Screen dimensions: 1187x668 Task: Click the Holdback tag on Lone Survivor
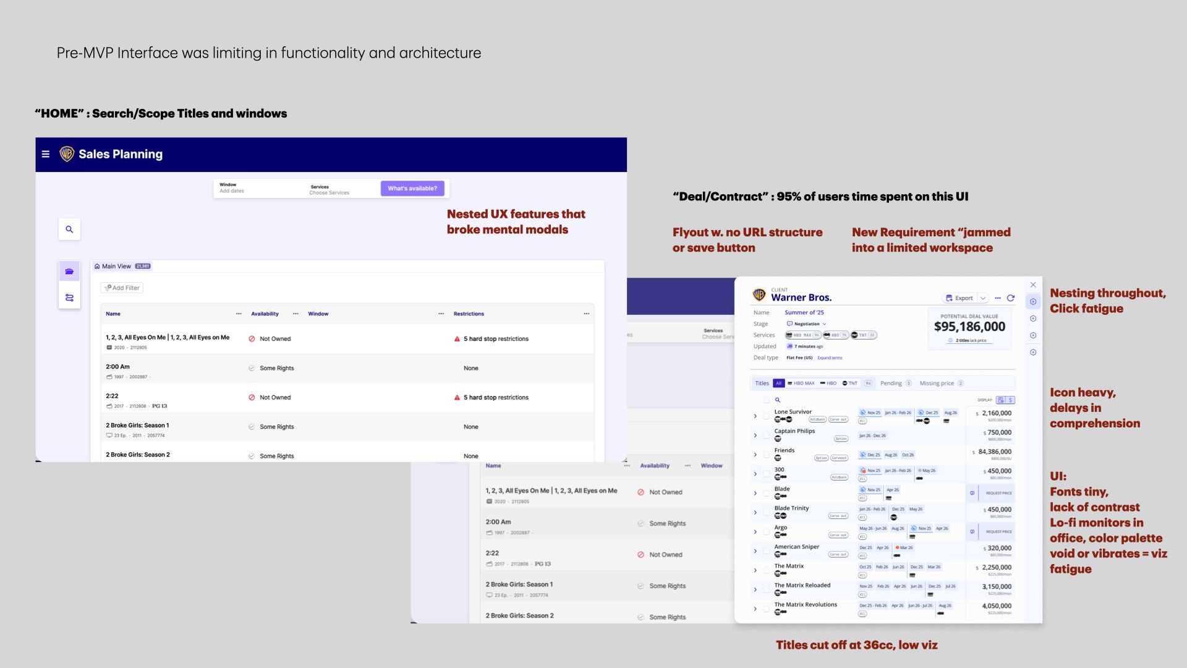[x=817, y=420]
